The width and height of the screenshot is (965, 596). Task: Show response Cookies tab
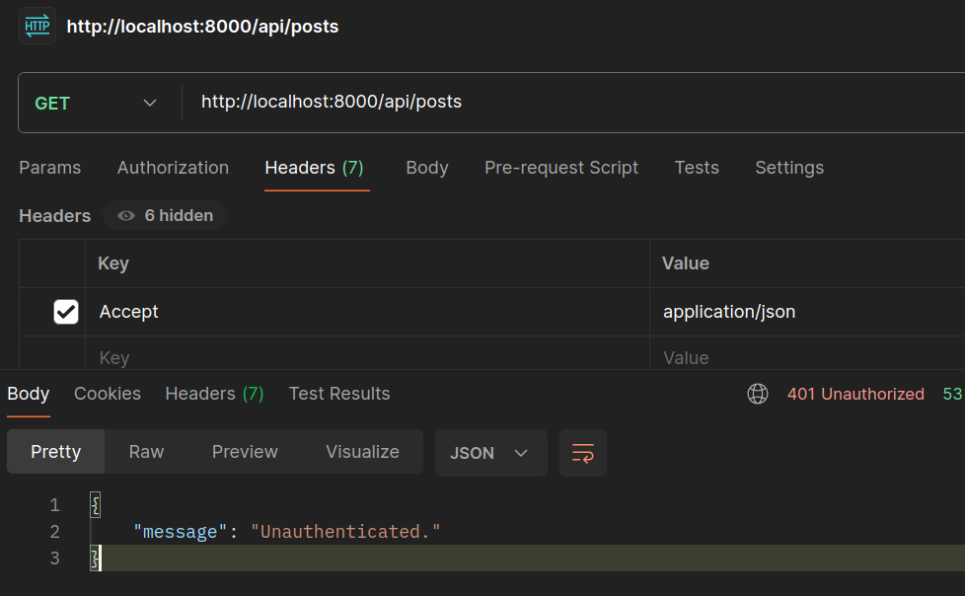tap(108, 394)
